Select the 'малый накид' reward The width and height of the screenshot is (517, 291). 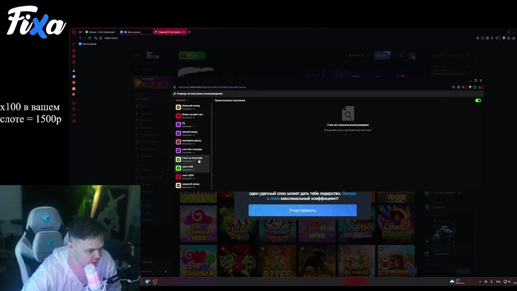pos(192,133)
